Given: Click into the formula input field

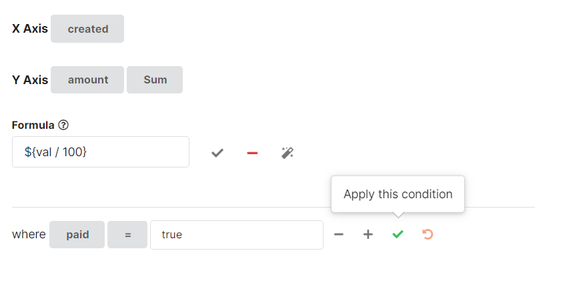Looking at the screenshot, I should click(x=101, y=152).
